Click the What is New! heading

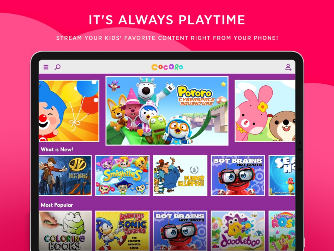tap(57, 149)
